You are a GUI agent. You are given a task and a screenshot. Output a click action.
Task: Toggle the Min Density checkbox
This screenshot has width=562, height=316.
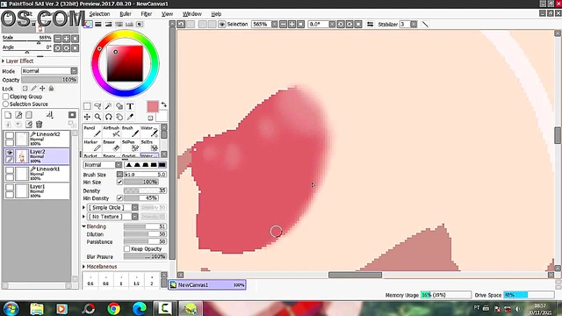[119, 198]
